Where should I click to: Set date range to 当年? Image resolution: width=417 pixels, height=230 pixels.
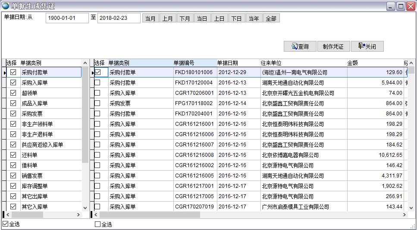254,19
